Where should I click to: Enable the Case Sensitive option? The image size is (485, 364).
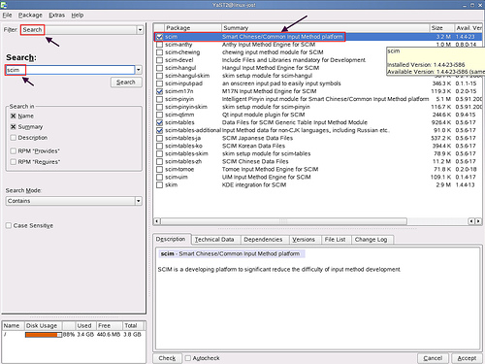coord(9,225)
